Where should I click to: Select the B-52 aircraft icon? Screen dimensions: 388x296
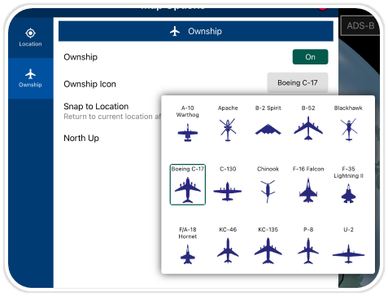(308, 128)
